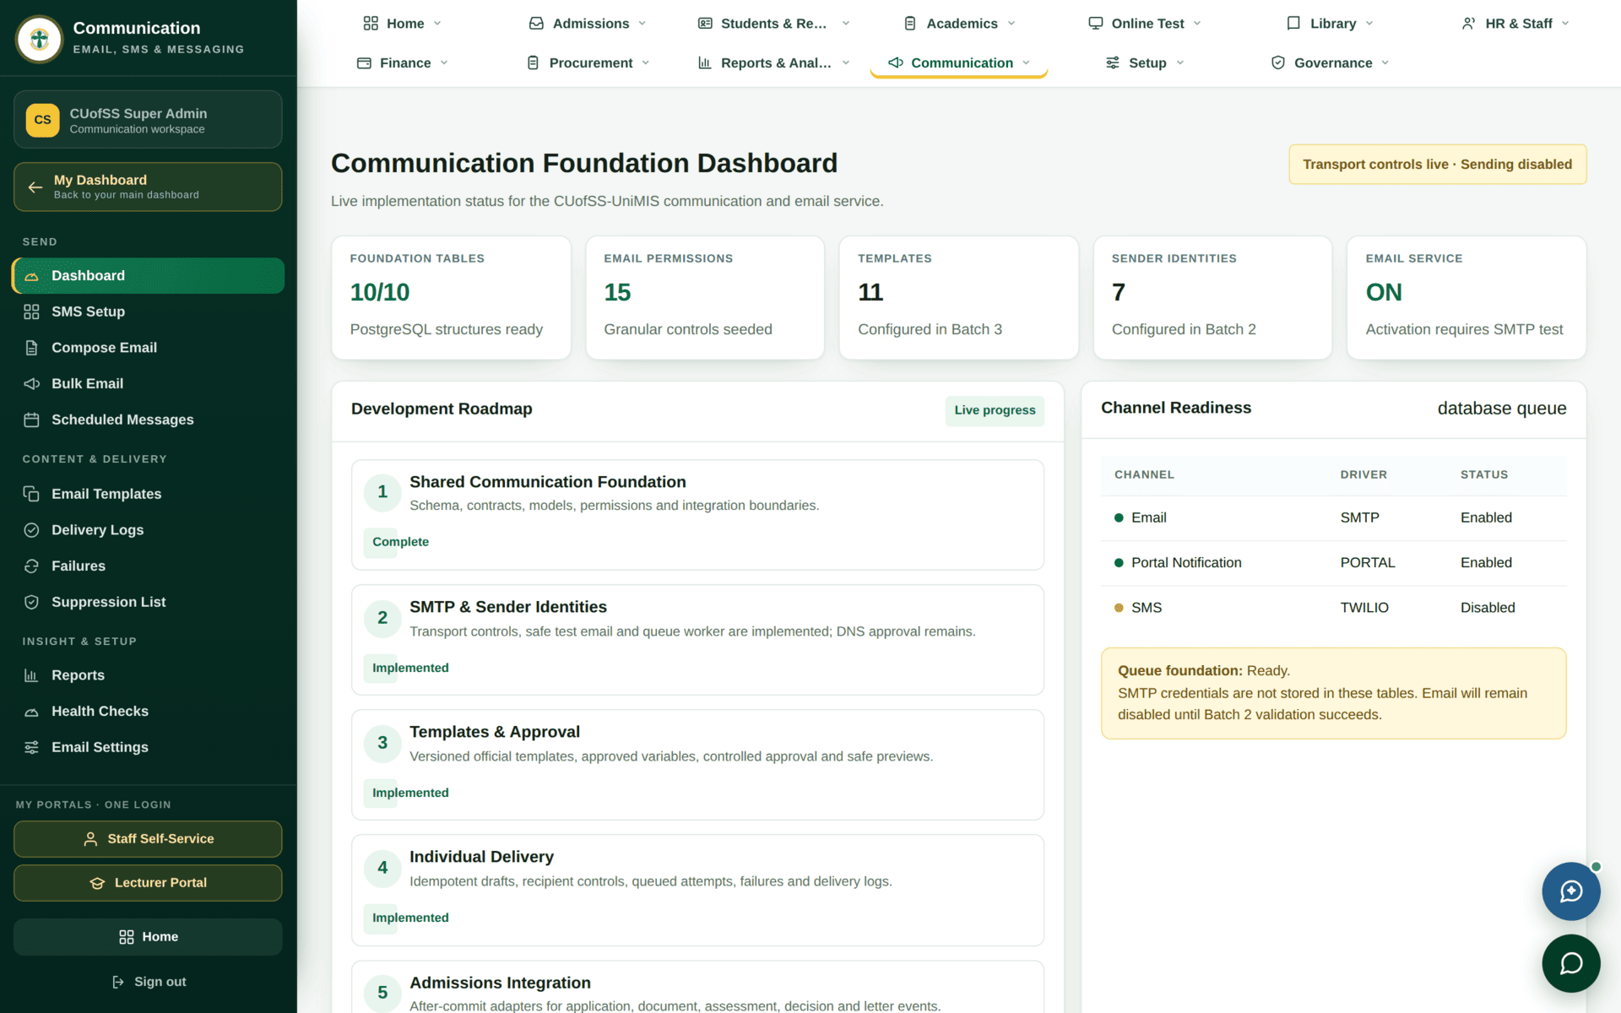Screen dimensions: 1621x1013
Task: Open the green chat bubble floating button
Action: [x=1570, y=963]
